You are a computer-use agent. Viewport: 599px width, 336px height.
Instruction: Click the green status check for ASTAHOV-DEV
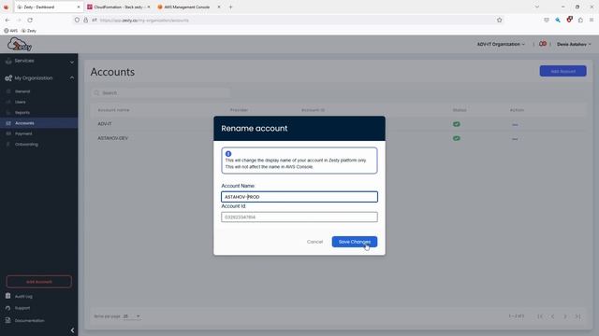tap(457, 138)
